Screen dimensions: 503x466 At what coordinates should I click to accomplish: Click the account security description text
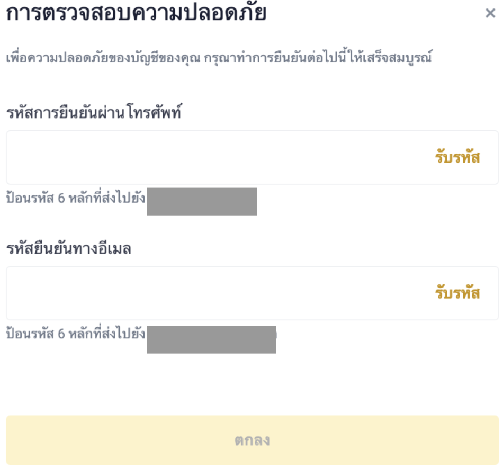tap(219, 58)
